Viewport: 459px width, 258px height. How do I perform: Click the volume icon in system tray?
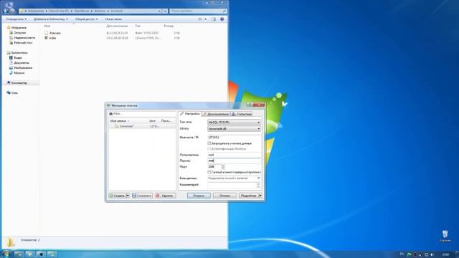pos(432,254)
